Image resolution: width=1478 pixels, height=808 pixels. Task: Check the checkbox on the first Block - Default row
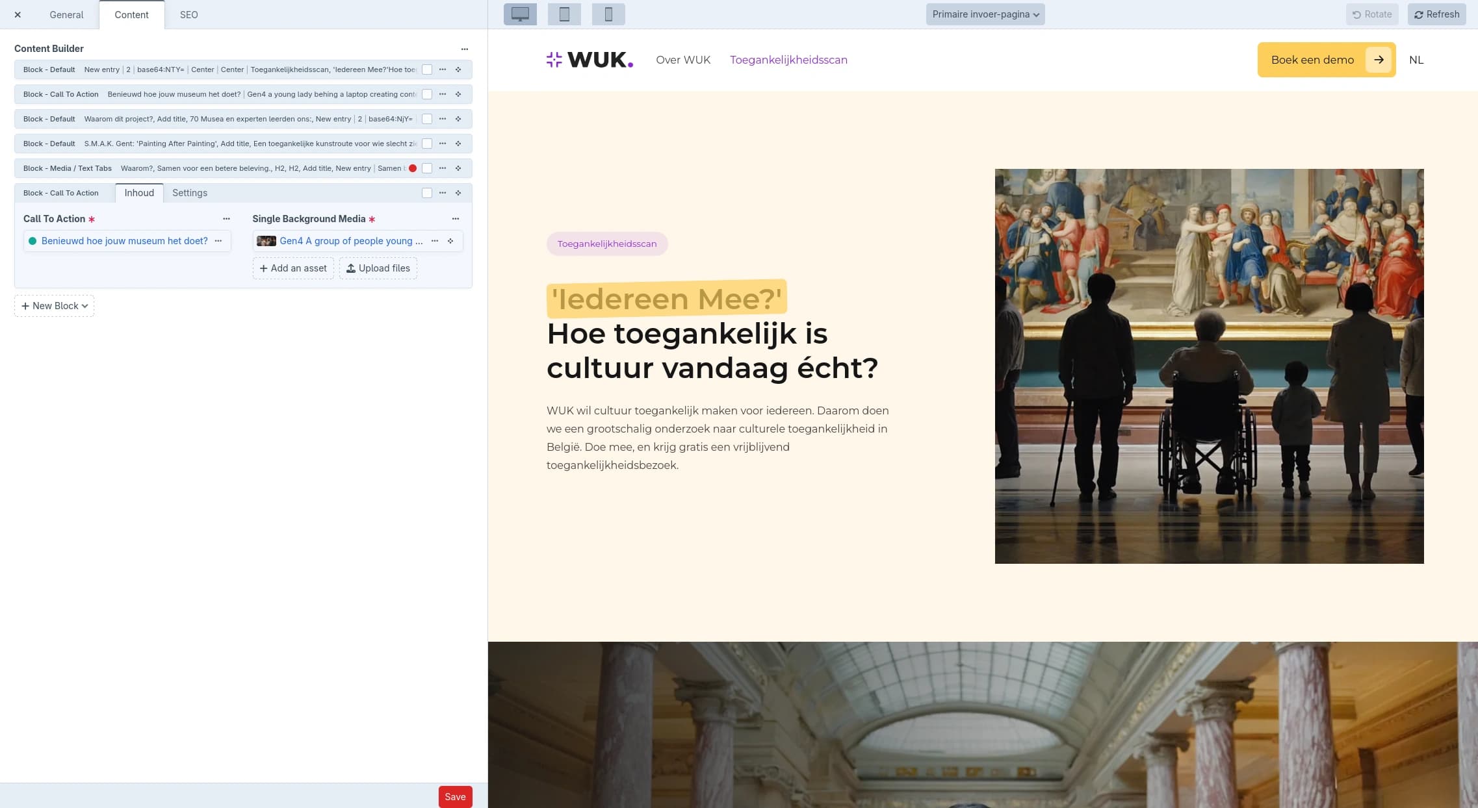(426, 69)
